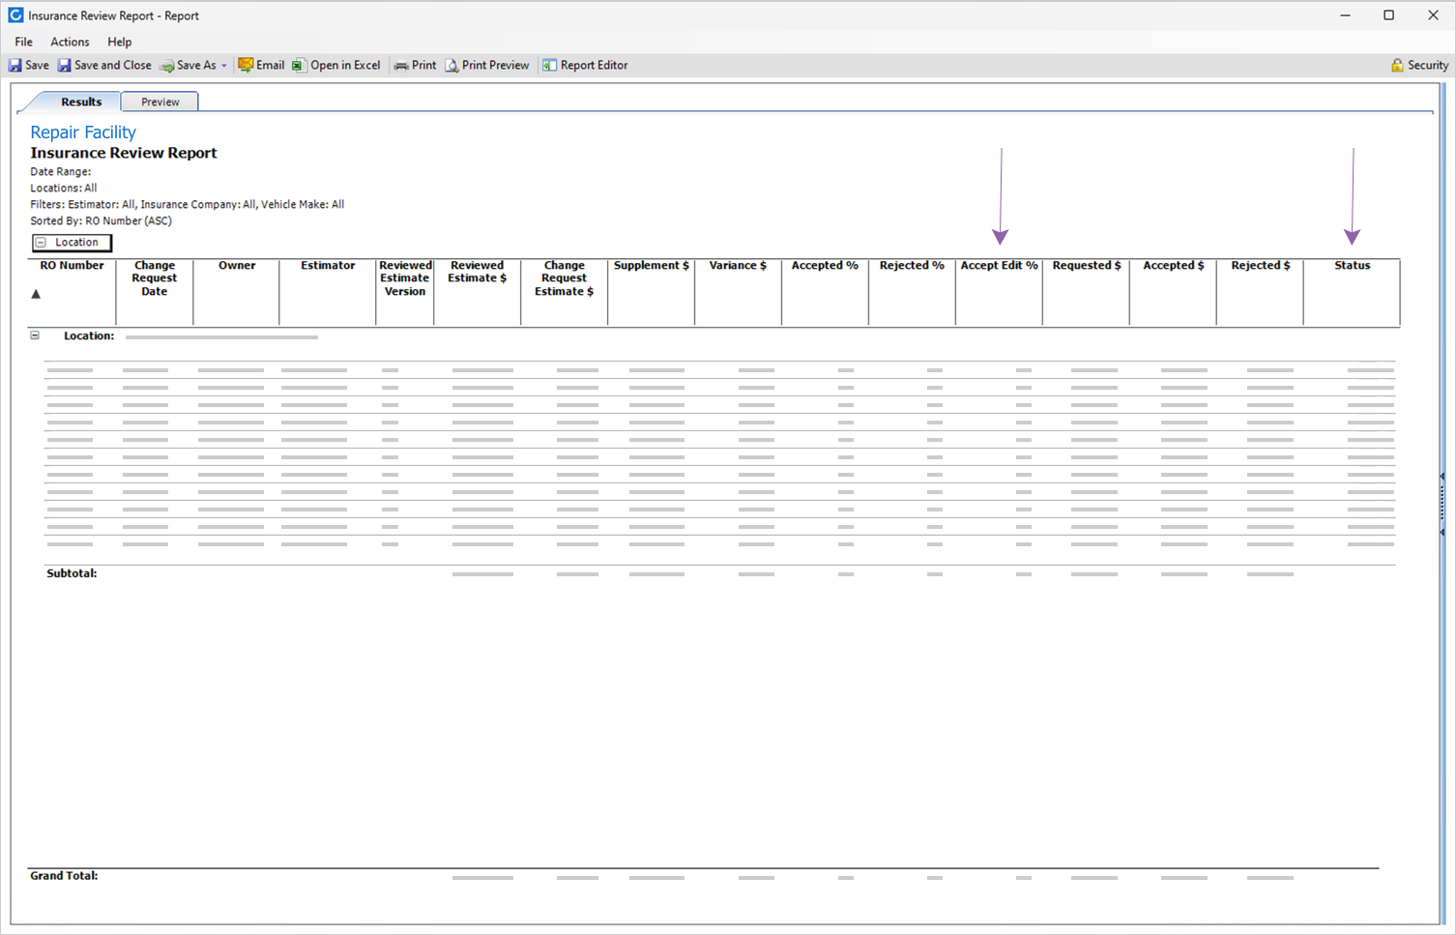Open the Save As dropdown arrow
Image resolution: width=1456 pixels, height=935 pixels.
(224, 66)
